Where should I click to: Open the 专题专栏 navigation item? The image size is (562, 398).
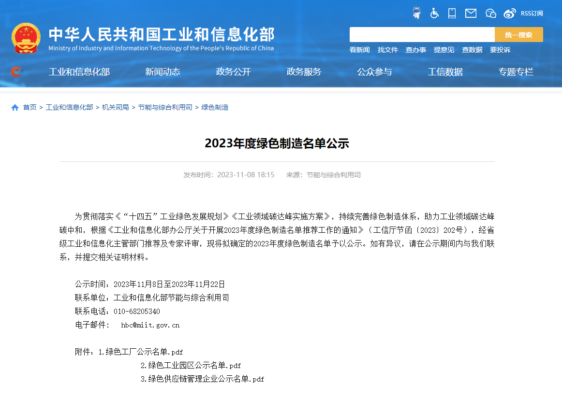click(516, 72)
